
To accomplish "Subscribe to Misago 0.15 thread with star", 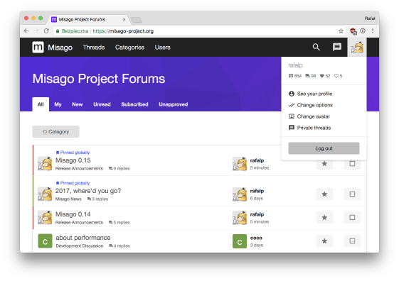I will pos(324,164).
